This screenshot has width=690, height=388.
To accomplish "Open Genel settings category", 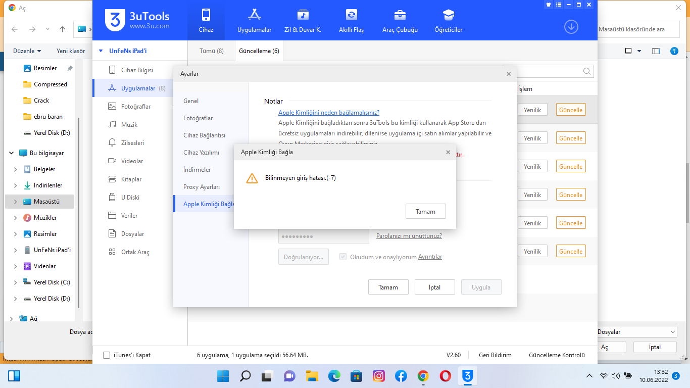I will [191, 101].
